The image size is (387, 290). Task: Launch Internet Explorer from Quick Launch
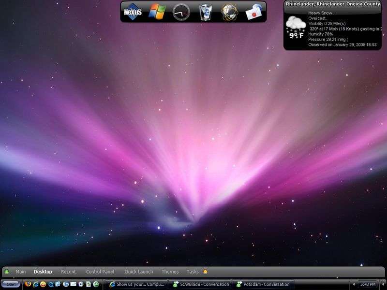(35, 284)
